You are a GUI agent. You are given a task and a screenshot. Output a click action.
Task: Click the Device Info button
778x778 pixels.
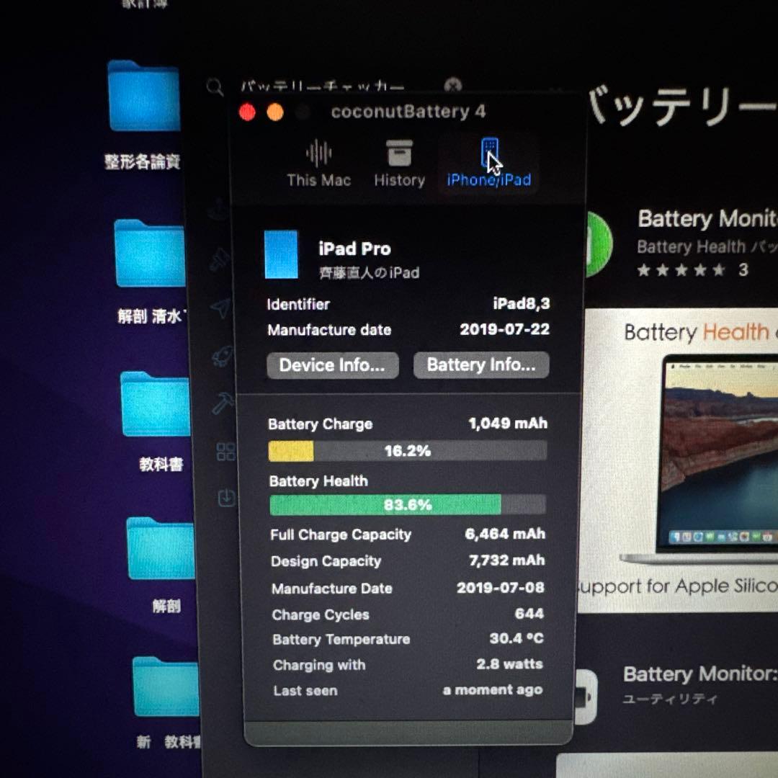[x=332, y=365]
